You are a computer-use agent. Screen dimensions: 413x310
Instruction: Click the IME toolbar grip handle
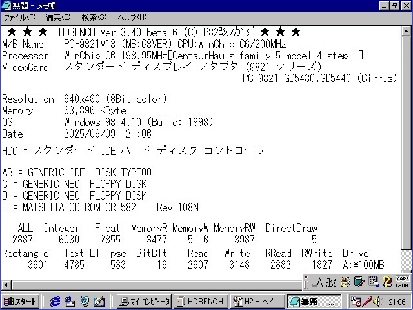coord(306,282)
